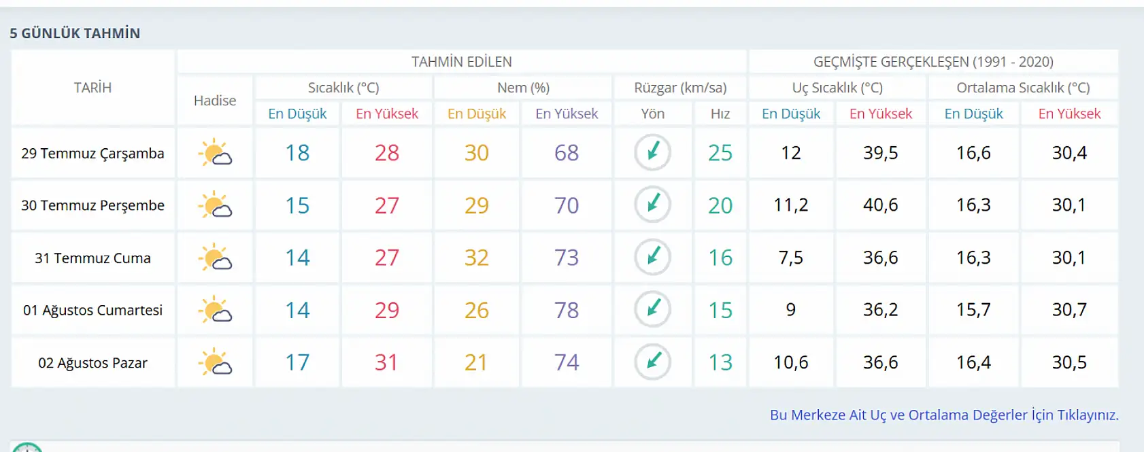Click the 'Rüzgar (km/sa)' header
The image size is (1144, 452).
coord(680,88)
